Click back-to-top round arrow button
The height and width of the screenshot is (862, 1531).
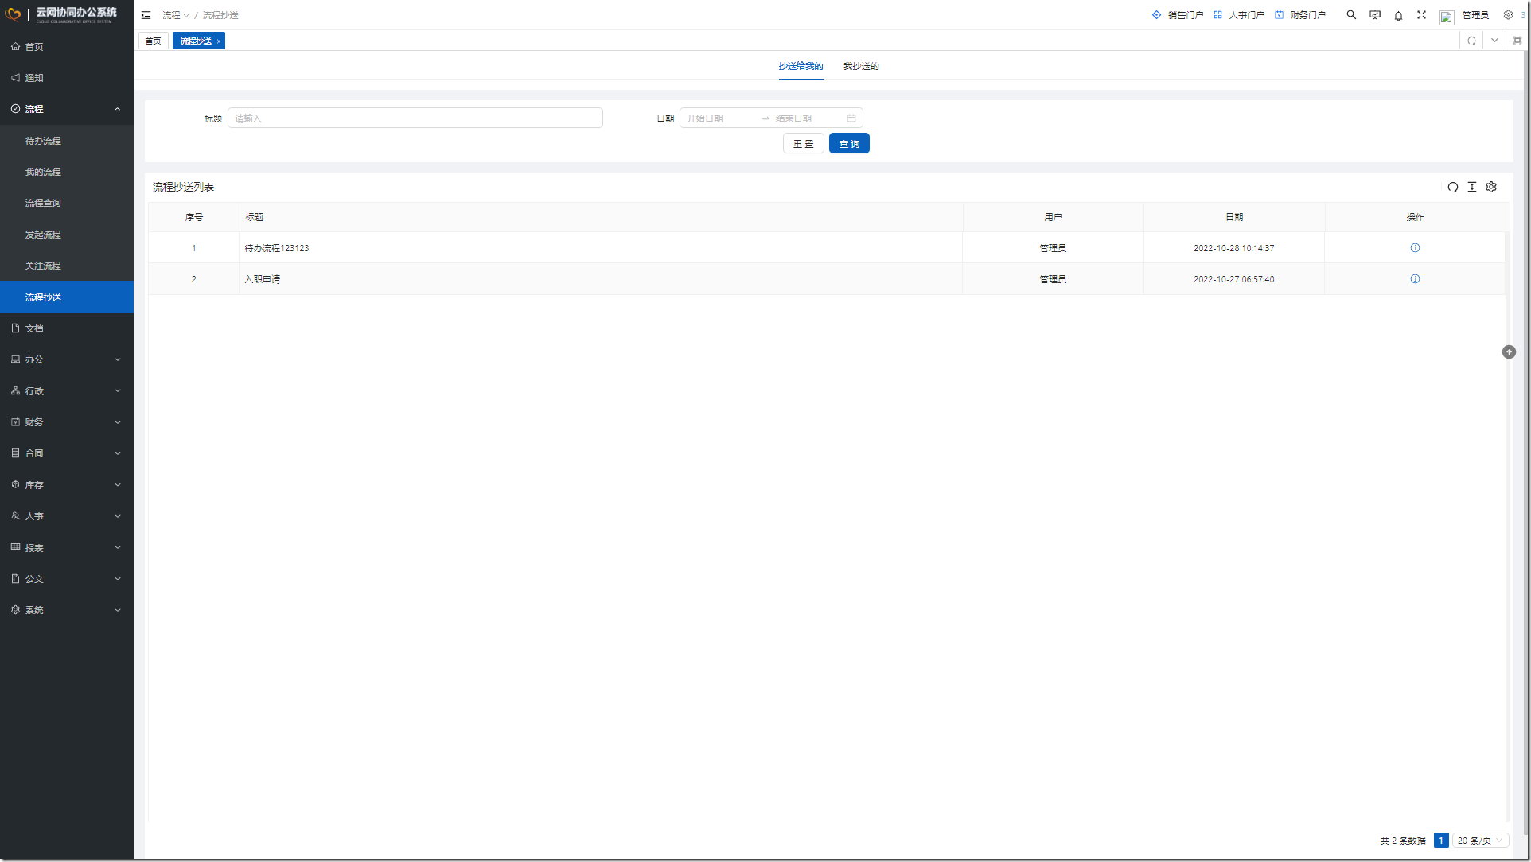pos(1509,352)
